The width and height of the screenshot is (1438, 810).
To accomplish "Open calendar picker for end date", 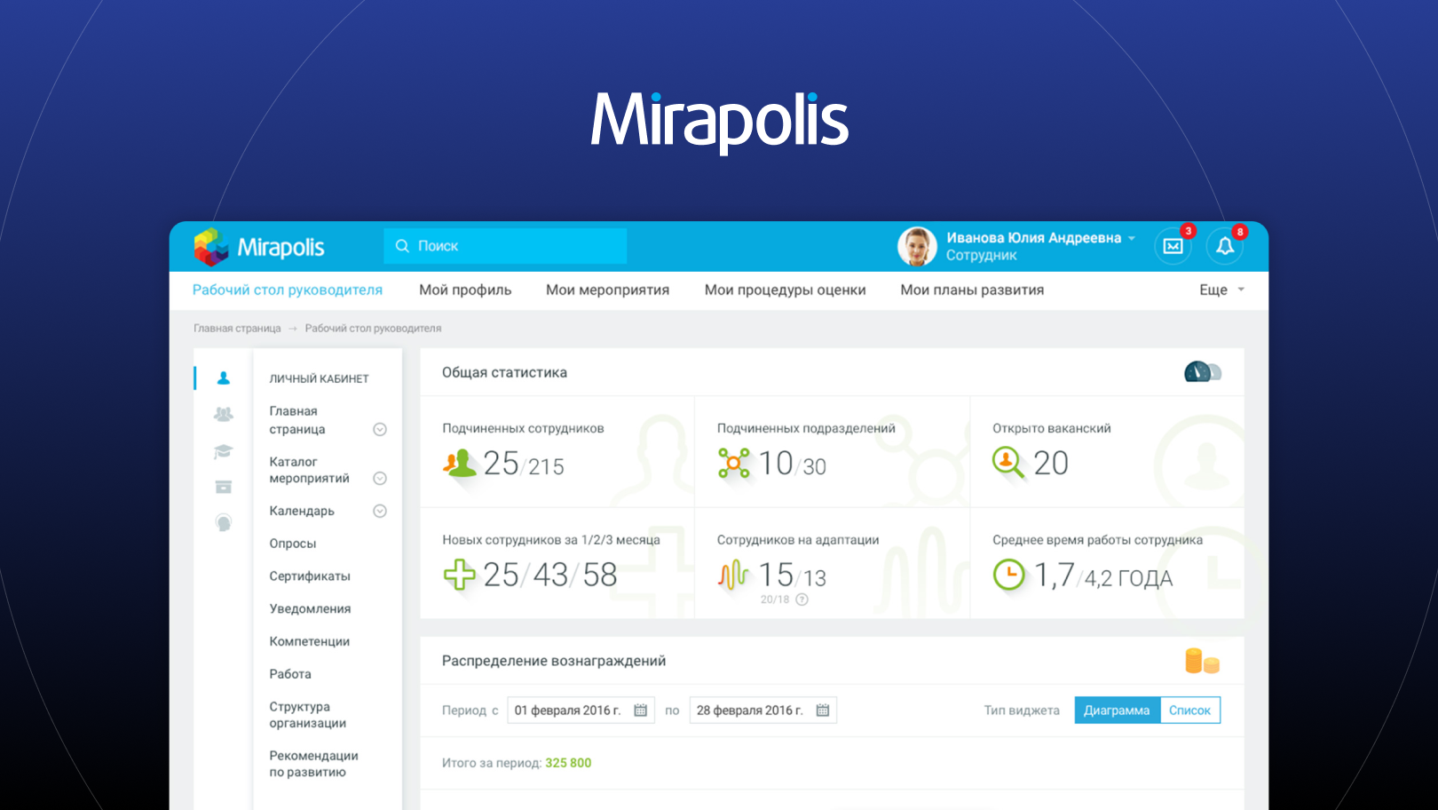I will coord(823,711).
